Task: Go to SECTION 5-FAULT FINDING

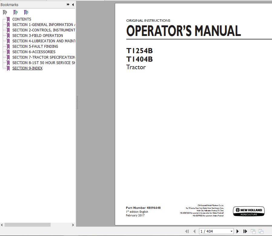Action: 35,46
